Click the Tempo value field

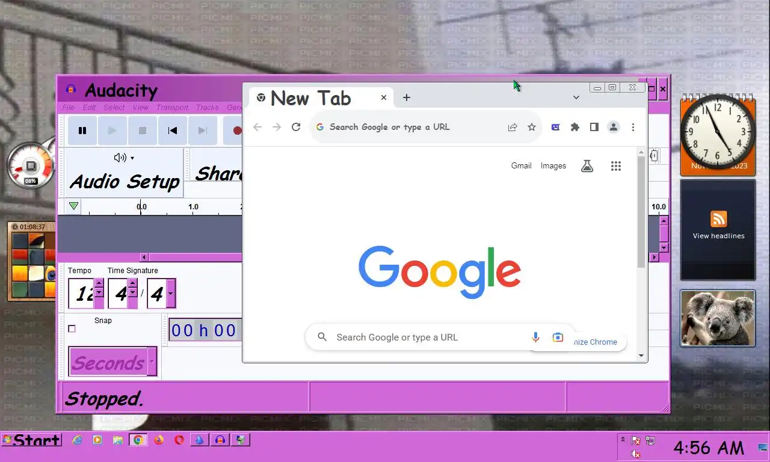pos(81,294)
